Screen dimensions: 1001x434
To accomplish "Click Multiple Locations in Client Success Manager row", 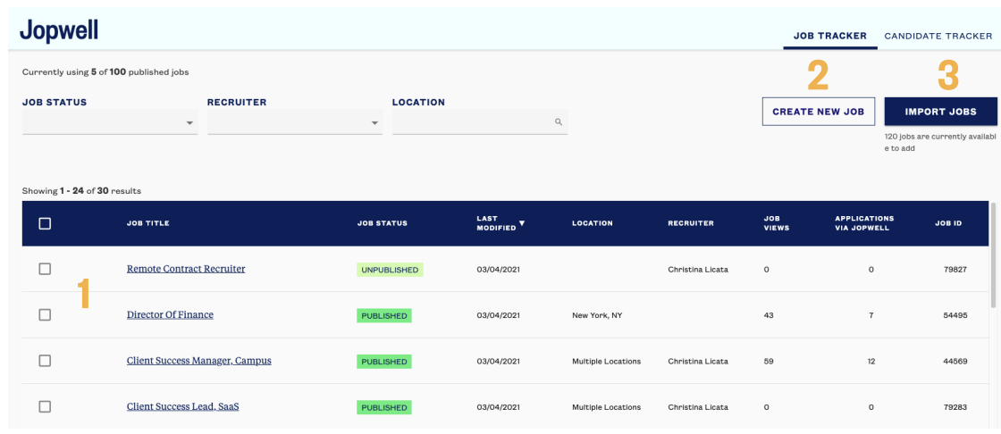I will [x=607, y=362].
